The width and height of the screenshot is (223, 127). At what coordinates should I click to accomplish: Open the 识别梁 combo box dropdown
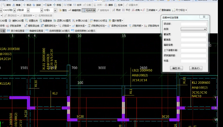click(28, 10)
